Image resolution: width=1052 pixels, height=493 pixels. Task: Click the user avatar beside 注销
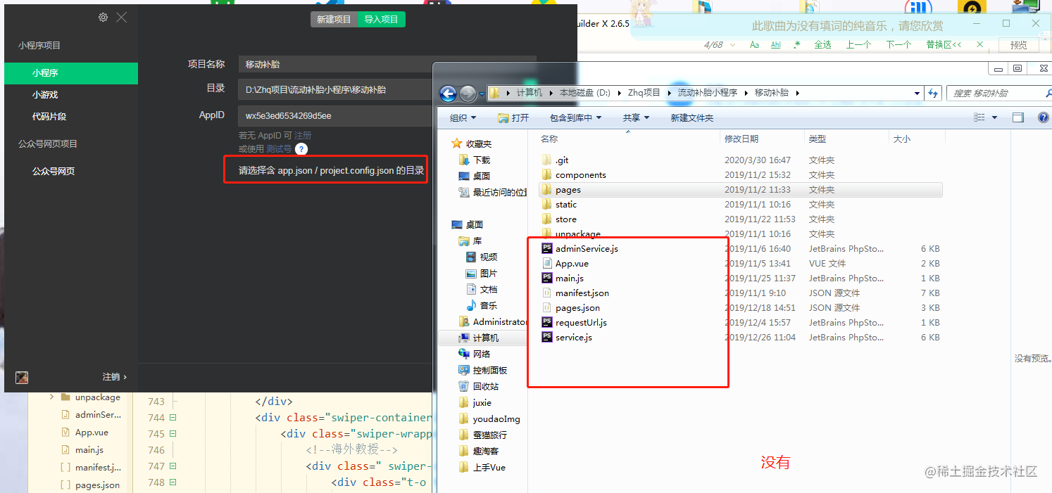point(21,378)
